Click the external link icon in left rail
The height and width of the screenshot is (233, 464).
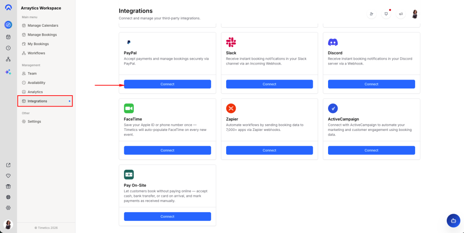[8, 165]
